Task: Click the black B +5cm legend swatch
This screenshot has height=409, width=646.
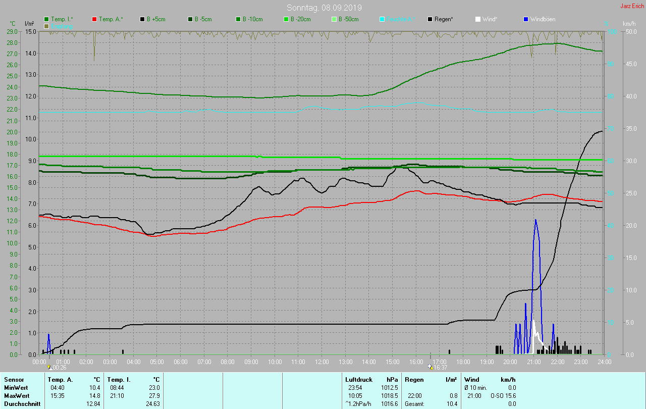Action: (142, 19)
